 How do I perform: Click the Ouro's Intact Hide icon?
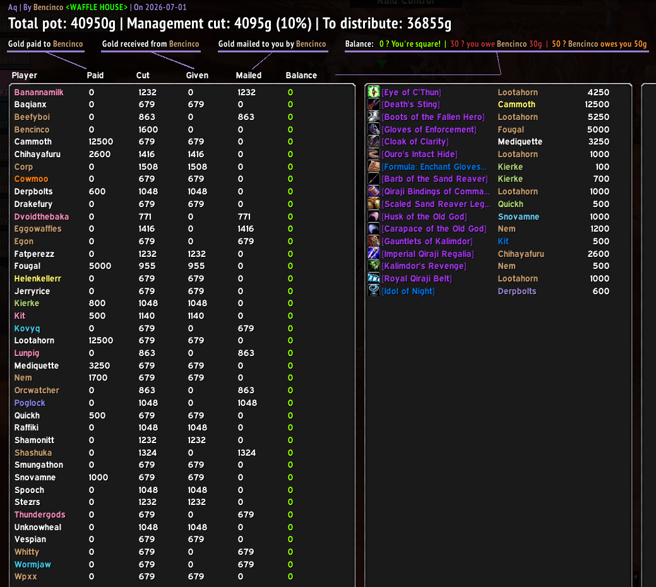(x=374, y=154)
